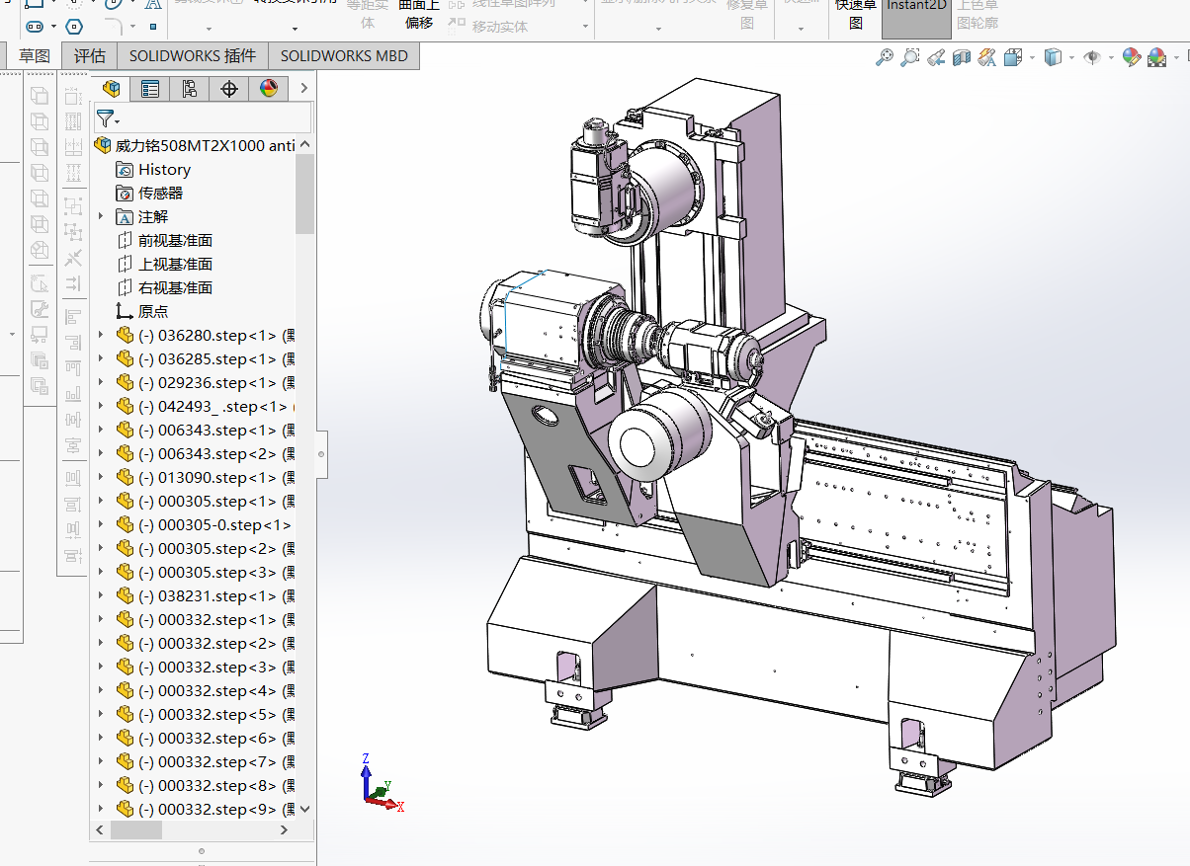Expand the FeatureManager display pane chevron
This screenshot has width=1190, height=866.
303,89
